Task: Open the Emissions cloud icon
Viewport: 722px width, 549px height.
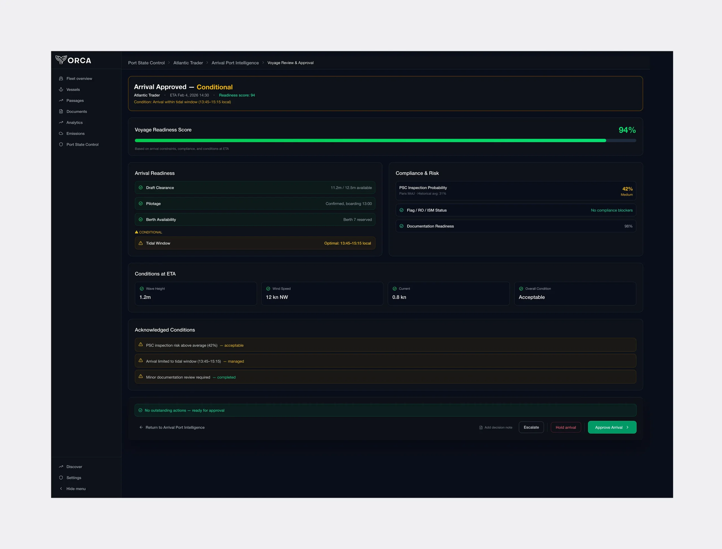Action: [61, 133]
